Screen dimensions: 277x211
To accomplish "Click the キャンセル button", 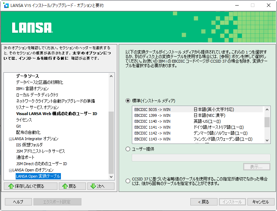I will [x=261, y=202].
